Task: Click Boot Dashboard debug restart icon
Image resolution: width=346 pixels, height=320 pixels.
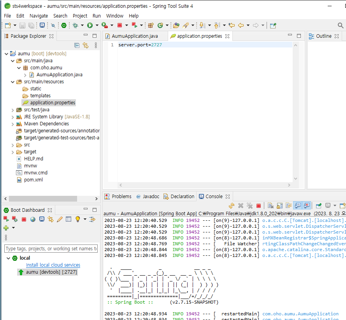Action: coord(15,219)
